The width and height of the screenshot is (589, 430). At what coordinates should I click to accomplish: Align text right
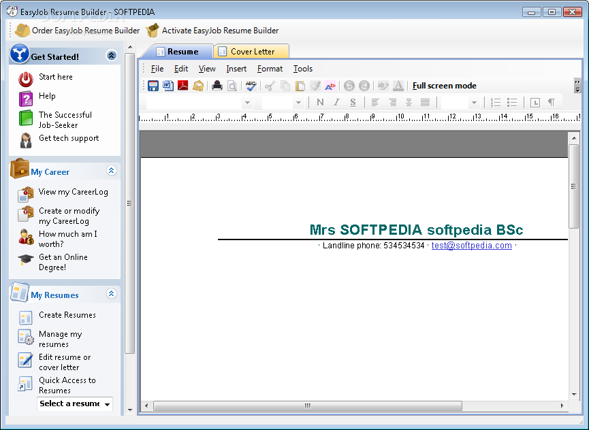coord(392,102)
